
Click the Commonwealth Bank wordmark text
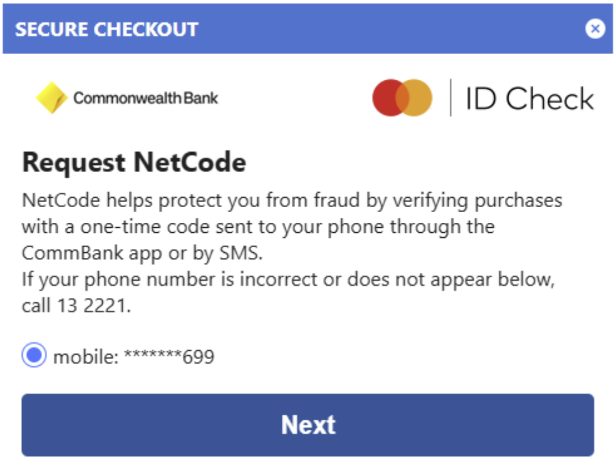pyautogui.click(x=146, y=97)
